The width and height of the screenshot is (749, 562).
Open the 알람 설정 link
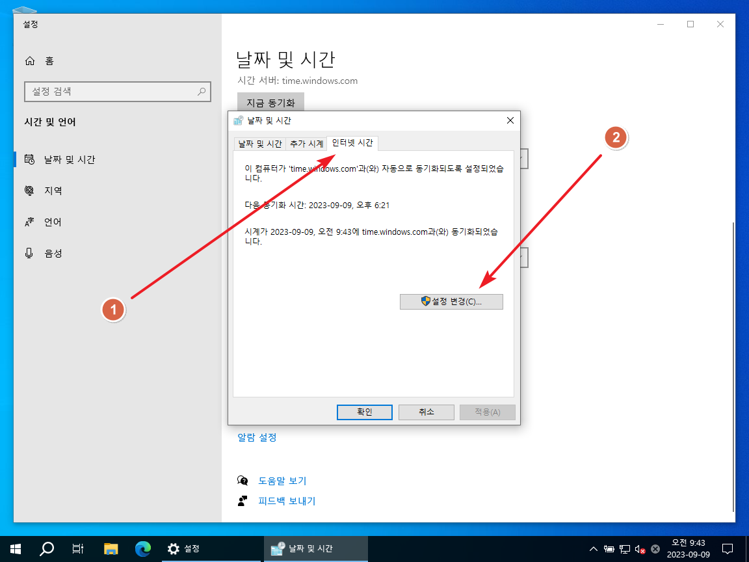257,437
